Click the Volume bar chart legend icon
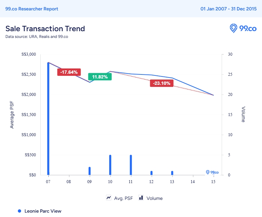The width and height of the screenshot is (262, 217). pyautogui.click(x=141, y=198)
